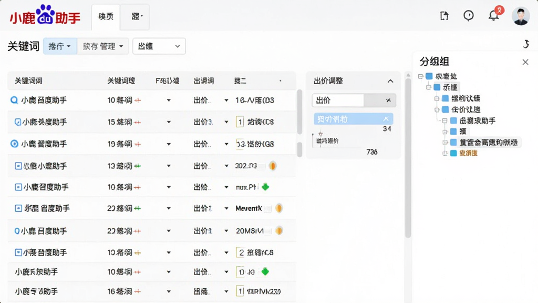The image size is (538, 303).
Task: Open the blue dropdown bar in 出价调整 panel
Action: (354, 119)
